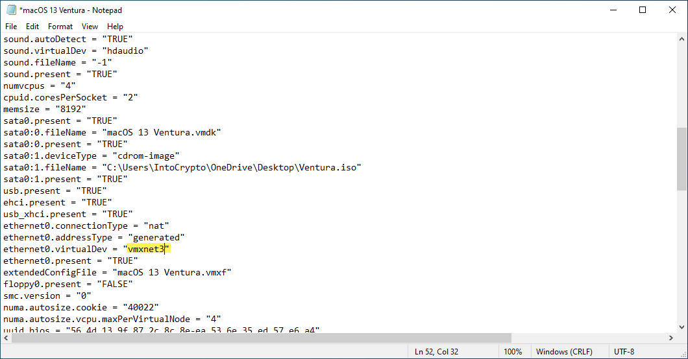
Task: Click the sound.fileName "-1" line
Action: click(58, 63)
